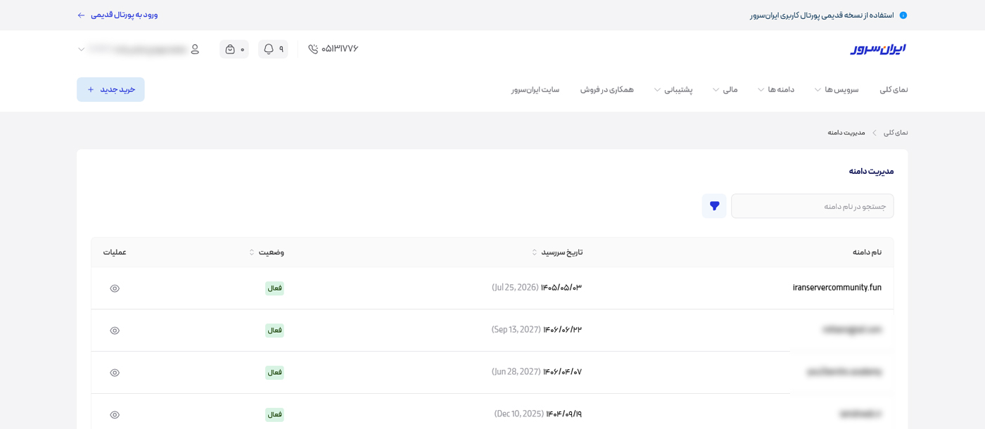Click the domain name search field
The width and height of the screenshot is (985, 429).
[812, 206]
